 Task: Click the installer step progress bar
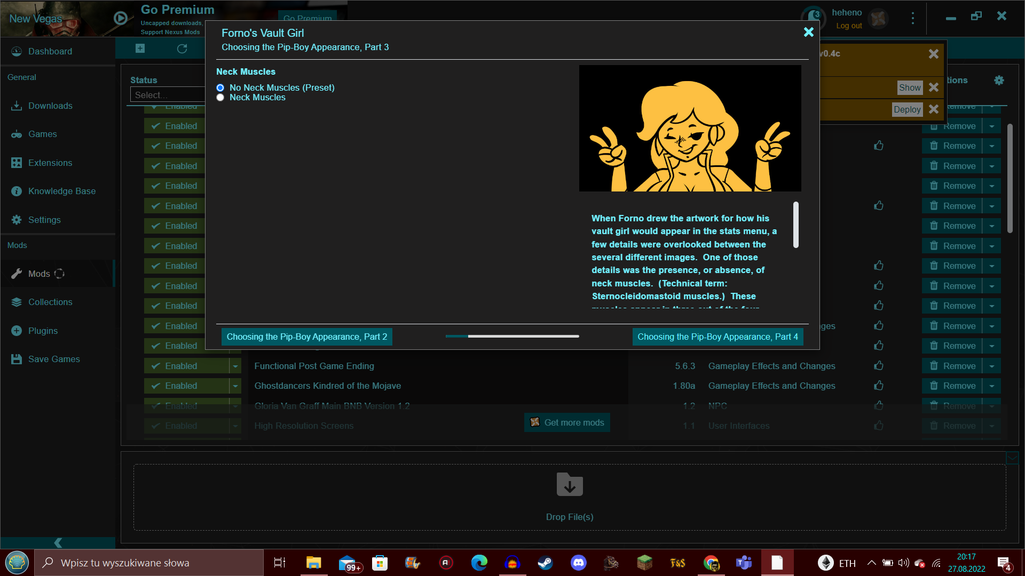(512, 336)
